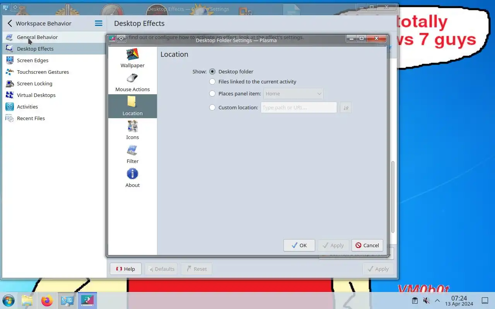
Task: Open the Screen Edges settings
Action: click(x=54, y=60)
